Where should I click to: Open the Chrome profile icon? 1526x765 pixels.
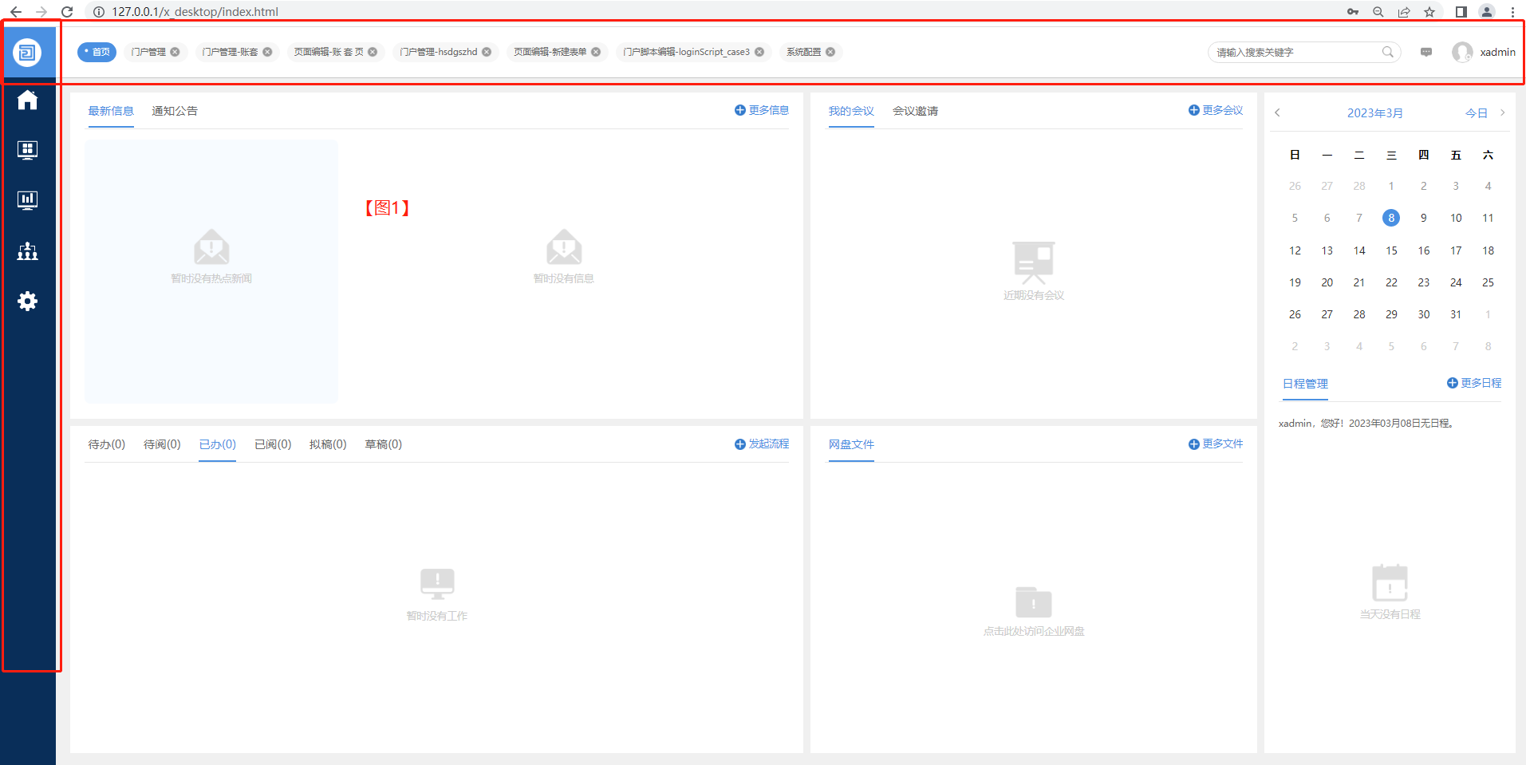[x=1487, y=12]
